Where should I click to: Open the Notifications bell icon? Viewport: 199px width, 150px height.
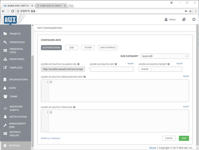click(5, 117)
